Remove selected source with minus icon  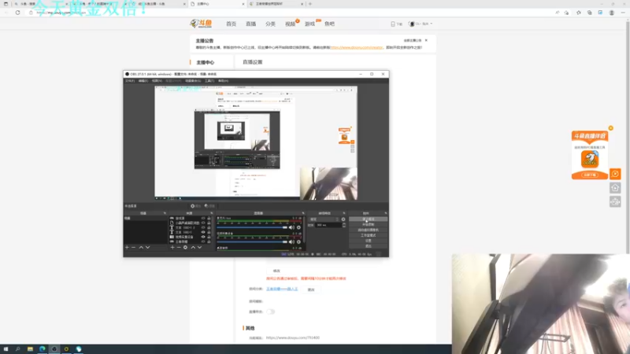pyautogui.click(x=179, y=248)
